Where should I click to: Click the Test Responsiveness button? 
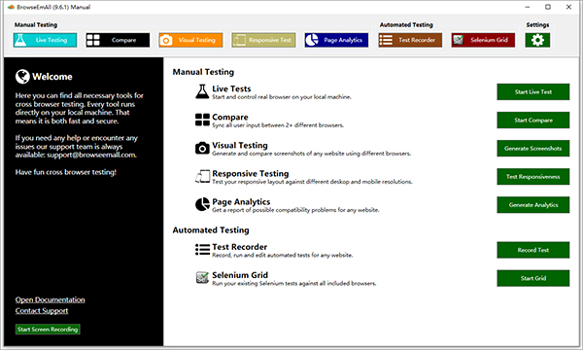point(533,177)
